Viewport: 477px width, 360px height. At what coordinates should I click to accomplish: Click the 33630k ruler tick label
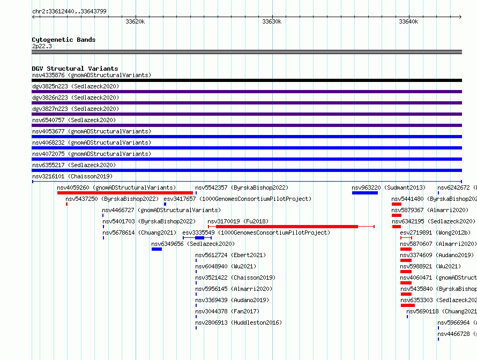[x=272, y=21]
